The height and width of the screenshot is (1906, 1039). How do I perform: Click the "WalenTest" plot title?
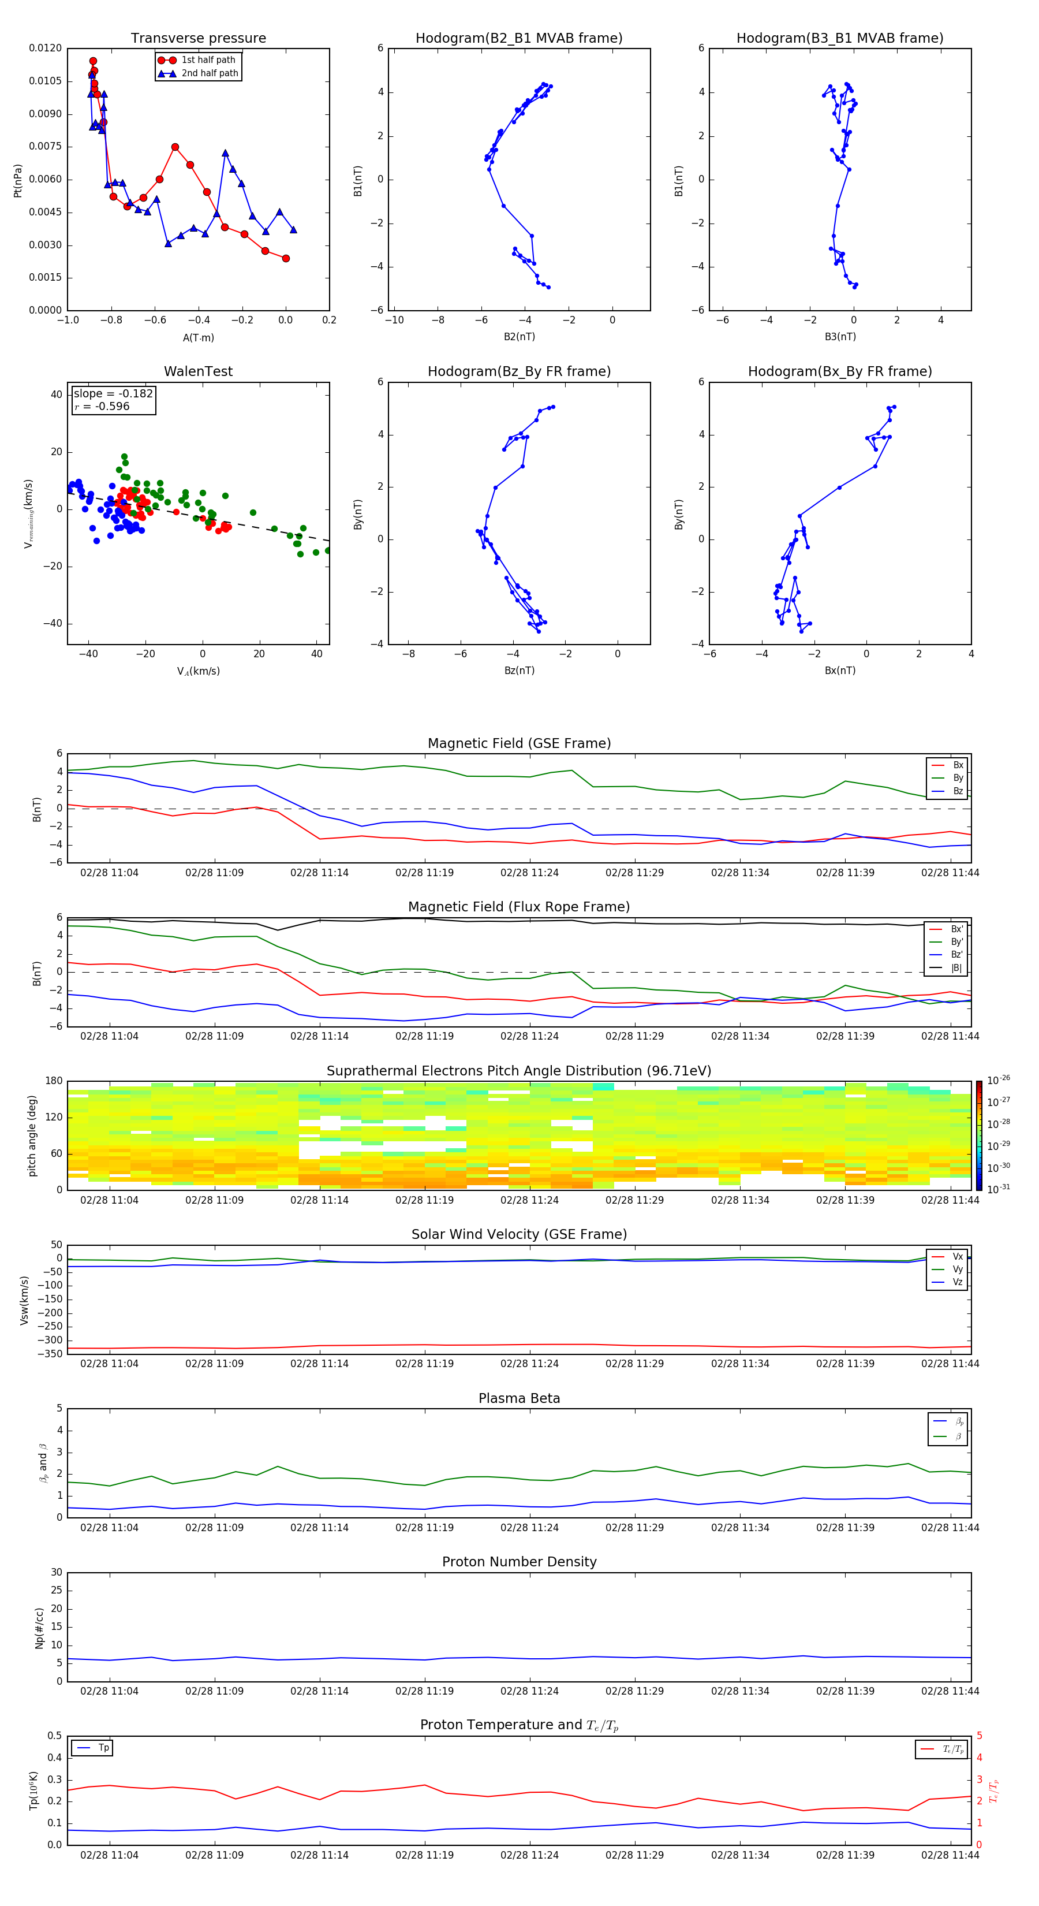[198, 371]
